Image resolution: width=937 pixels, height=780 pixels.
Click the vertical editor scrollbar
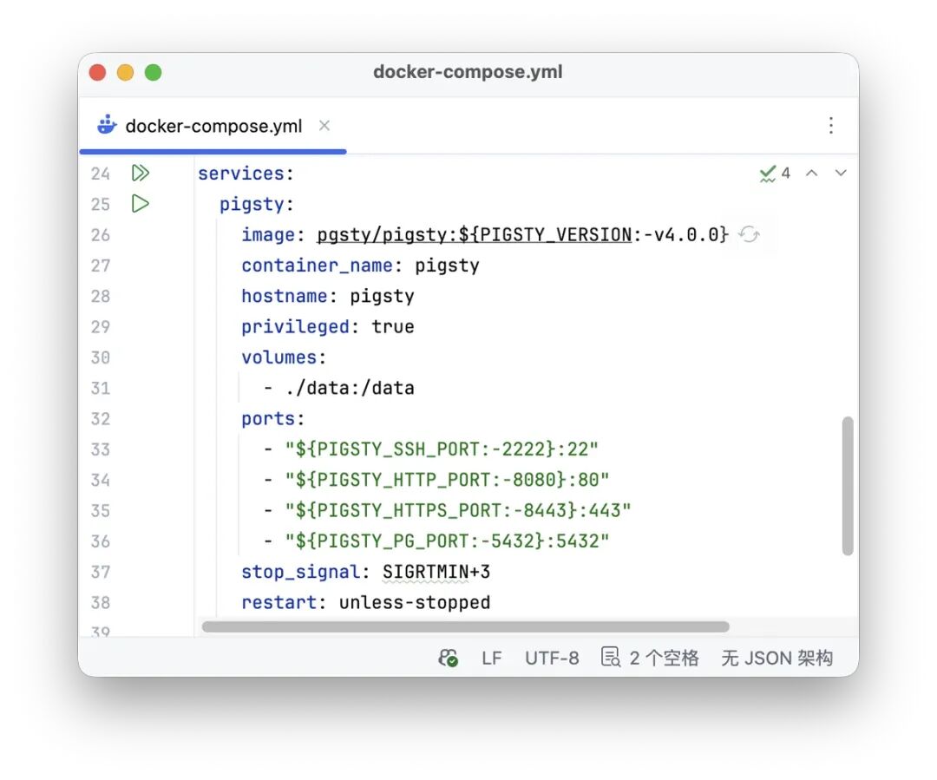click(848, 486)
